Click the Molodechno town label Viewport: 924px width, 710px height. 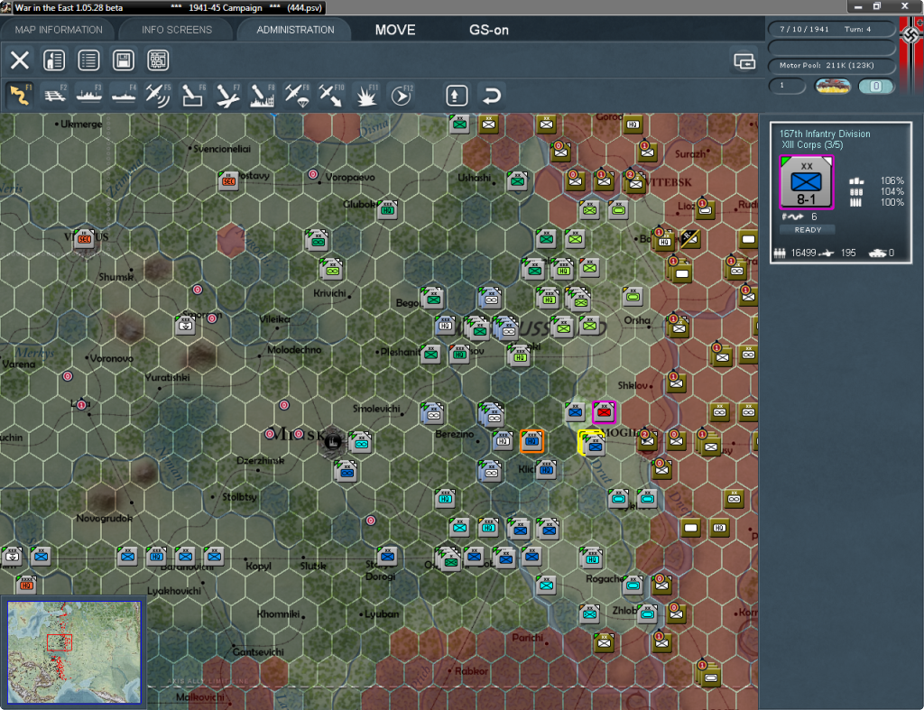click(294, 349)
